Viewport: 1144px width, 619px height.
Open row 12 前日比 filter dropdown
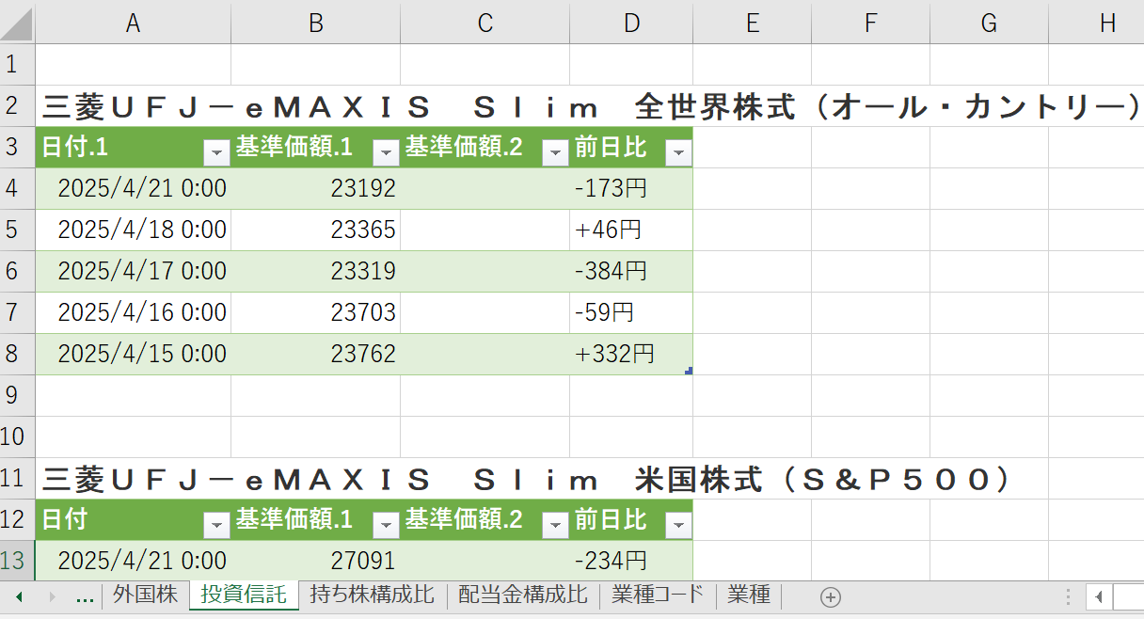pos(677,525)
